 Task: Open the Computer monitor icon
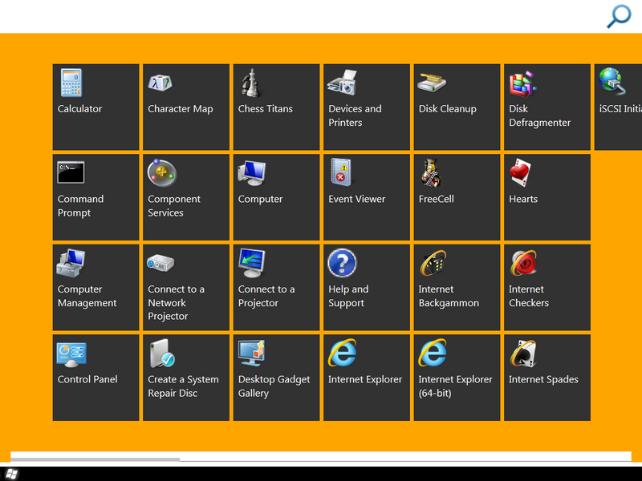click(252, 172)
